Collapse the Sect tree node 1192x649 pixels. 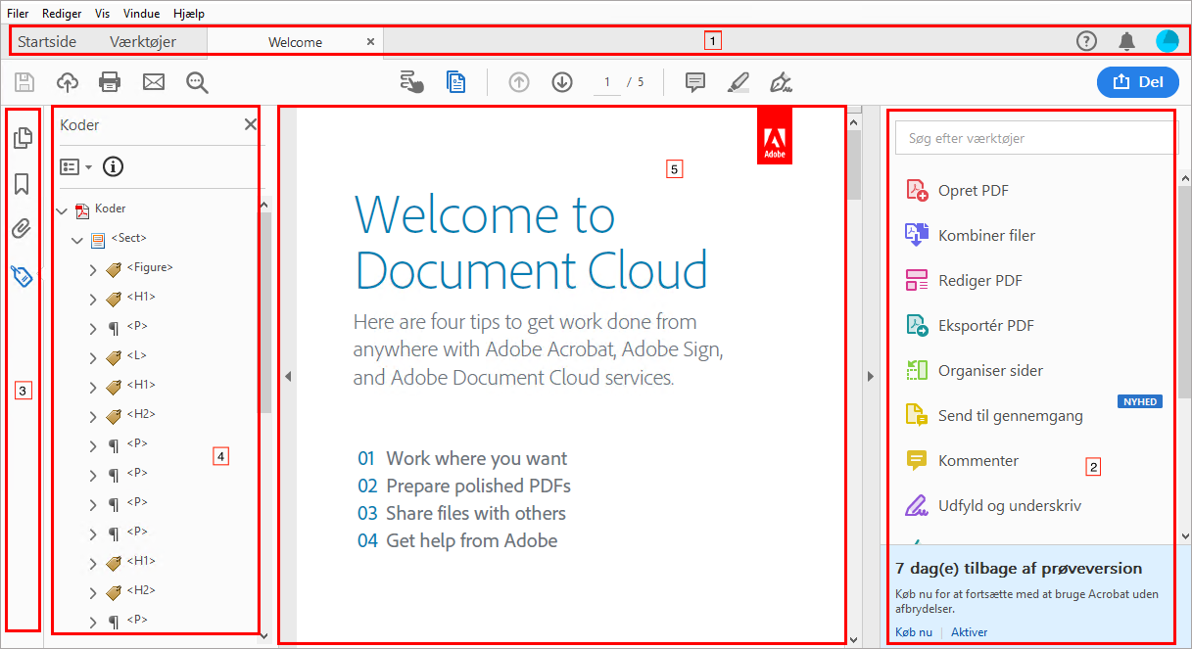(78, 240)
